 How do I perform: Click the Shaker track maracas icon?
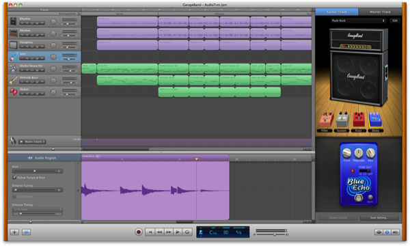[x=14, y=92]
